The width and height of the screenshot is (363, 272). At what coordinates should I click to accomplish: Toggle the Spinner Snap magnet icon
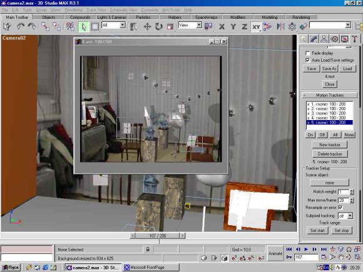point(261,258)
